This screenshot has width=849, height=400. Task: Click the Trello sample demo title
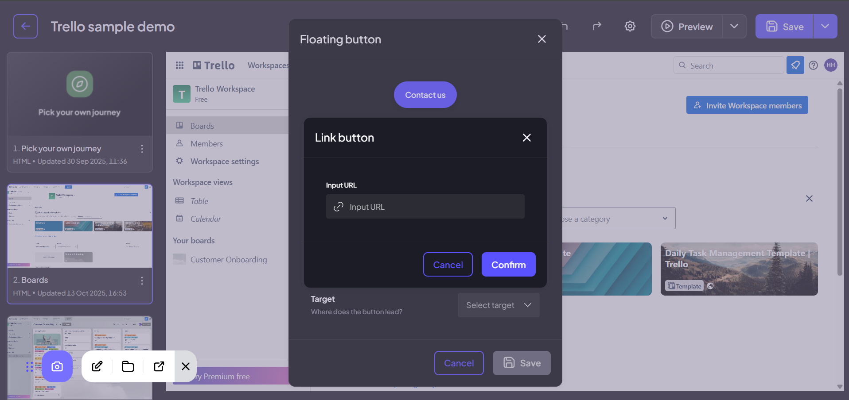[x=113, y=27]
